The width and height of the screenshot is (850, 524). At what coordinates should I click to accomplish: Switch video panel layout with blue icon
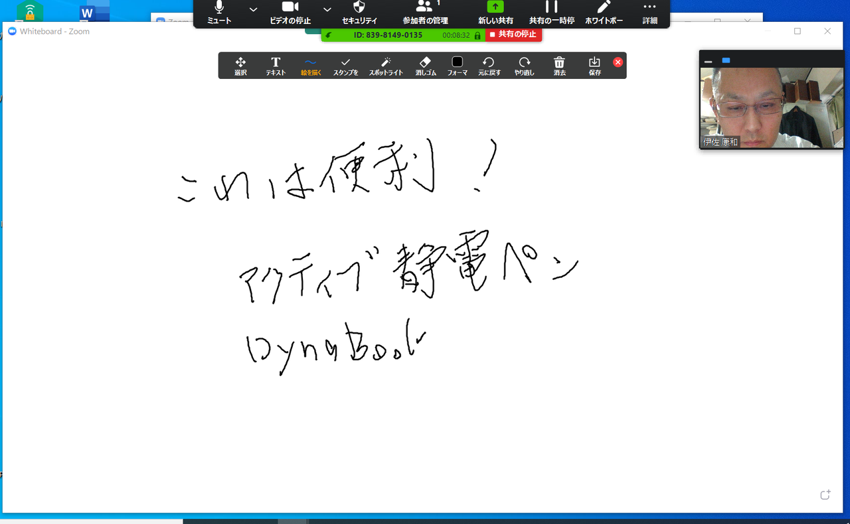click(x=726, y=60)
